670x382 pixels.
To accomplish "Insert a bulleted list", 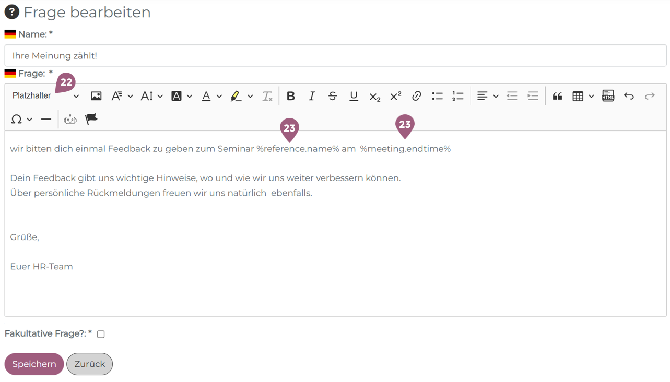I will [x=437, y=96].
